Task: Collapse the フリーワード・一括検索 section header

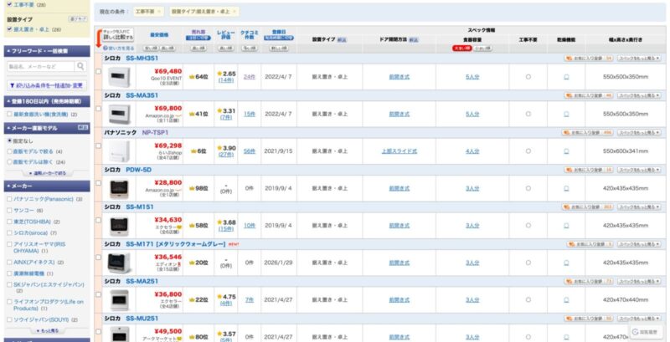Action: (46, 51)
